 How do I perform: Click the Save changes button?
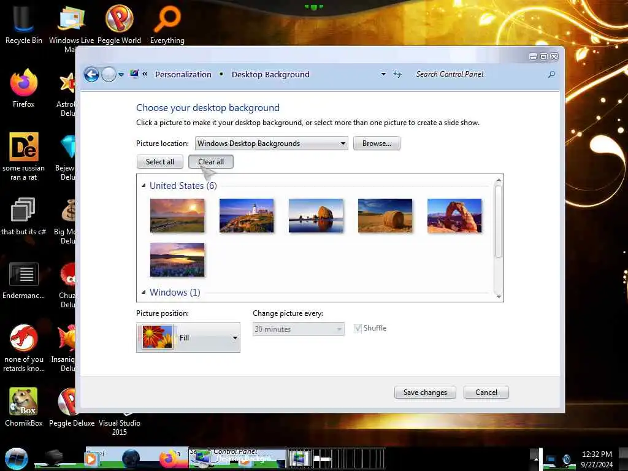425,392
